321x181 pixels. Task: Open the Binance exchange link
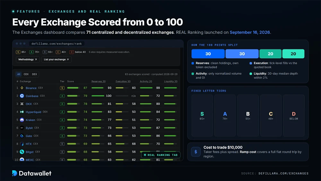pos(31,88)
